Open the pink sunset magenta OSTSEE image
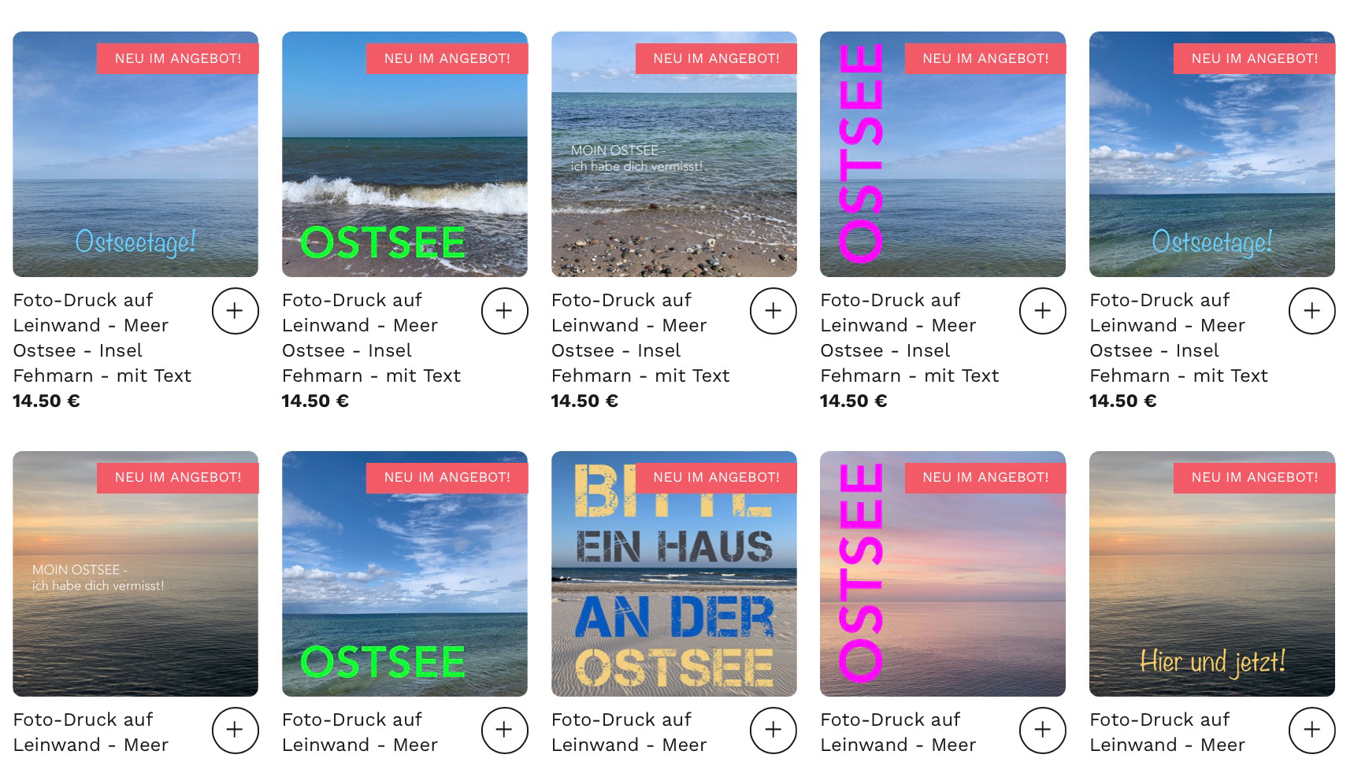This screenshot has height=762, width=1354. [942, 574]
